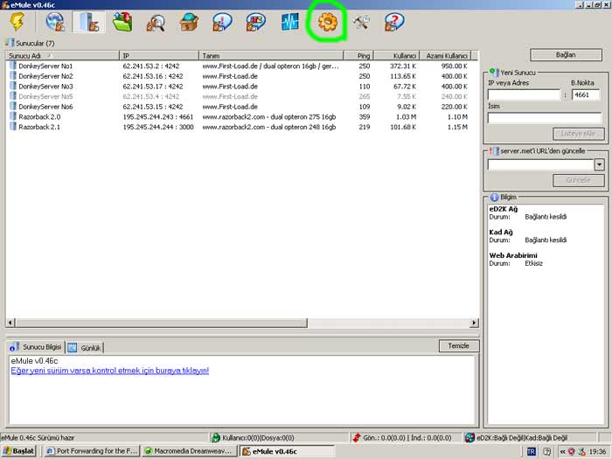This screenshot has height=459, width=612.
Task: Click the server.met URL text field
Action: tap(541, 164)
